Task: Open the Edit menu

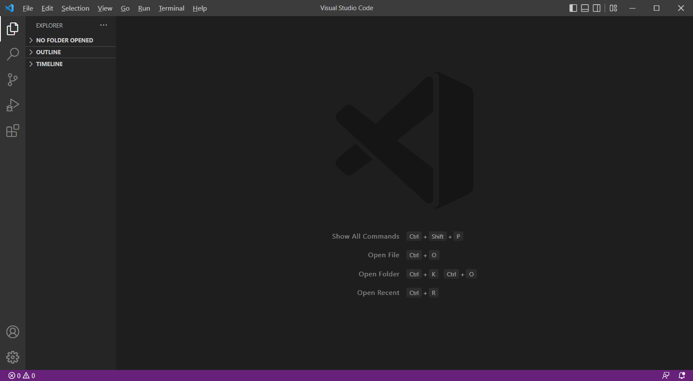Action: [x=47, y=8]
